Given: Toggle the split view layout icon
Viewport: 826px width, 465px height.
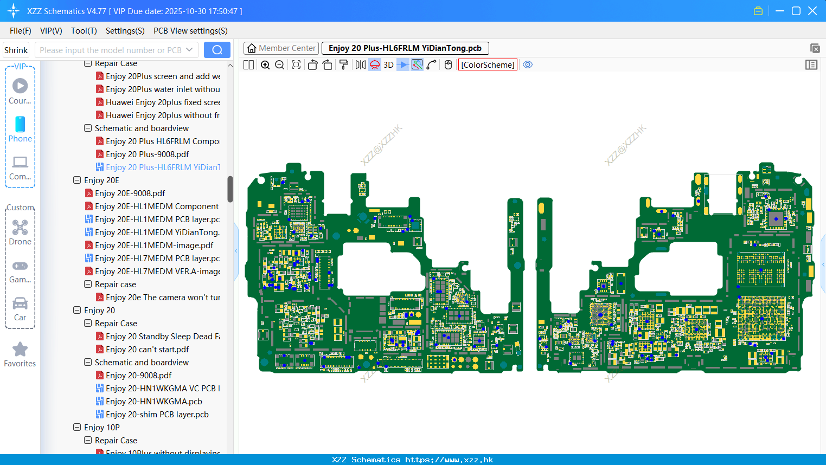Looking at the screenshot, I should [249, 64].
